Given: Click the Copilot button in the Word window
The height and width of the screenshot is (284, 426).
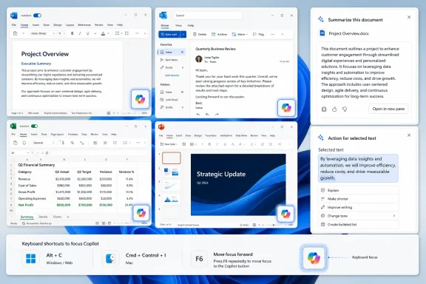Looking at the screenshot, I should 141,99.
